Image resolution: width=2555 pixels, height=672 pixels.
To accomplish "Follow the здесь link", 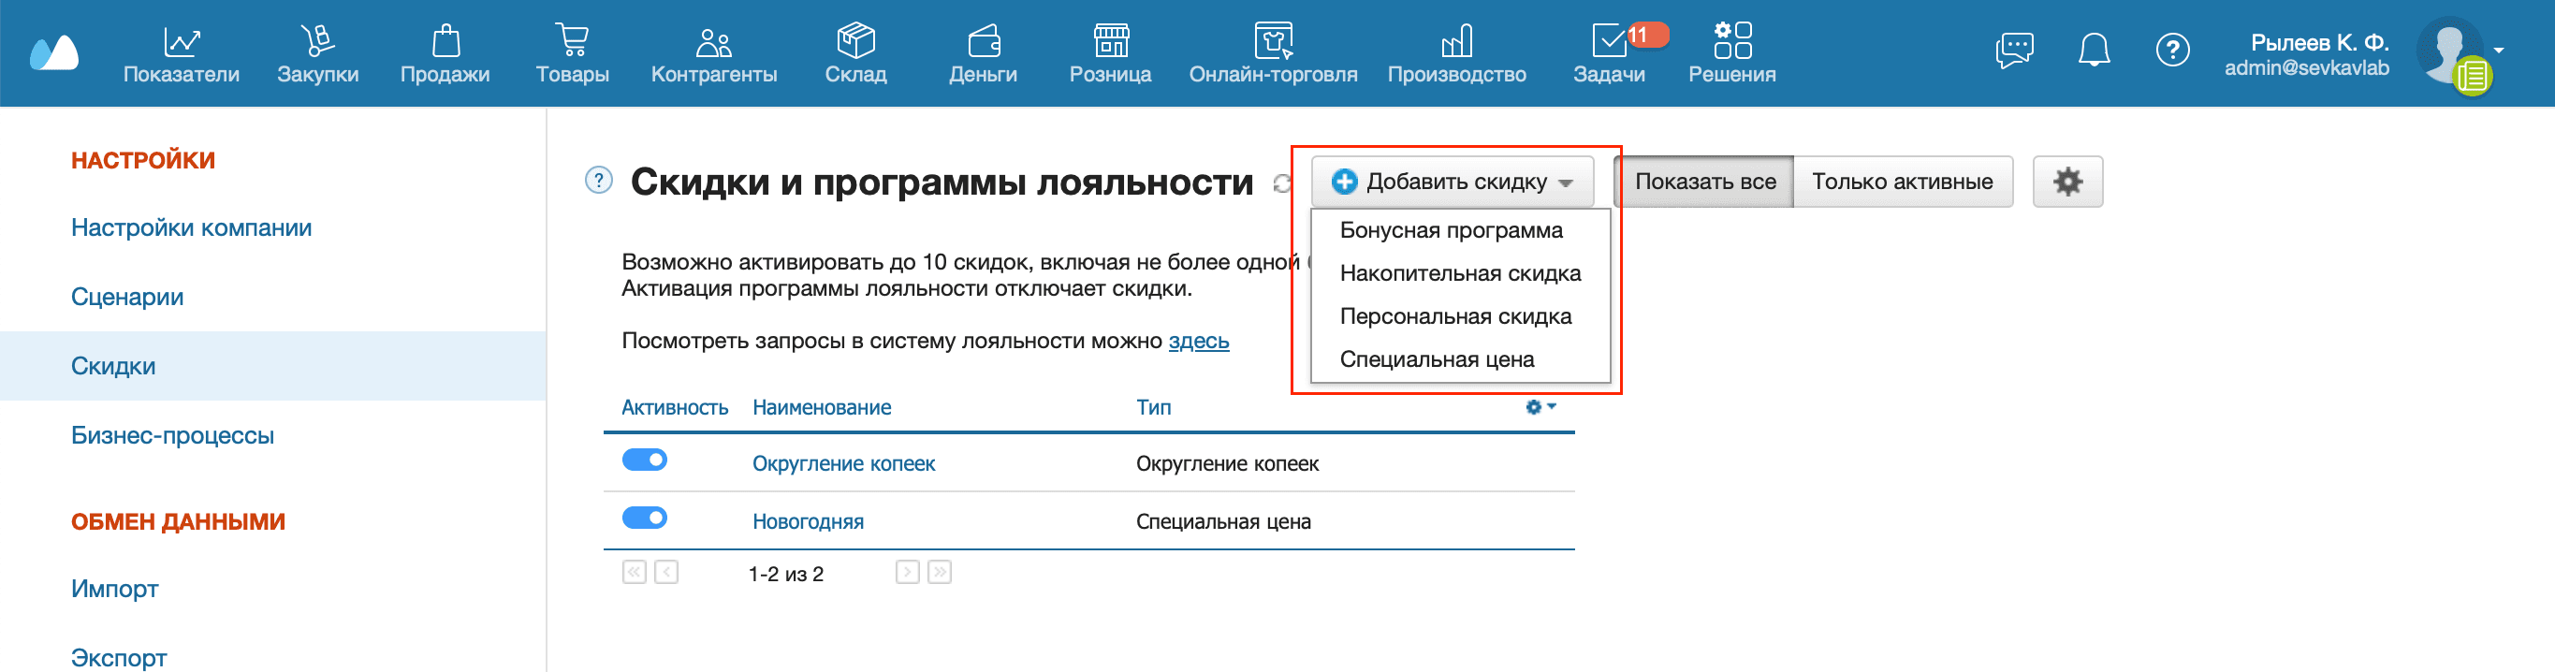I will click(1198, 341).
